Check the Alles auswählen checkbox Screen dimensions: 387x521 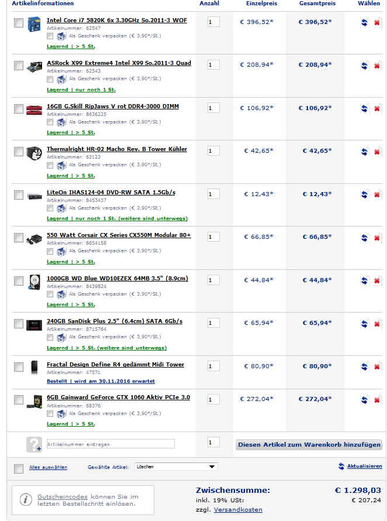pyautogui.click(x=19, y=469)
